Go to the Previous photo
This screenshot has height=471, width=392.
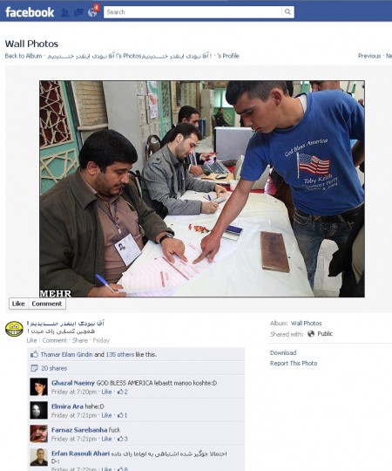[369, 56]
